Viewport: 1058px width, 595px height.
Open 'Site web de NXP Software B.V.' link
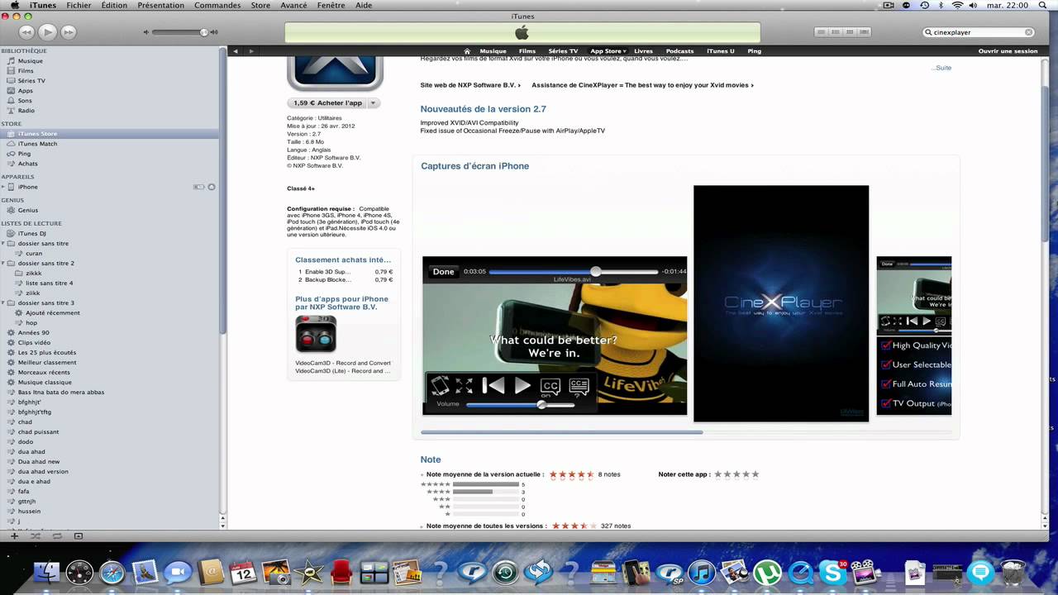[x=471, y=85]
